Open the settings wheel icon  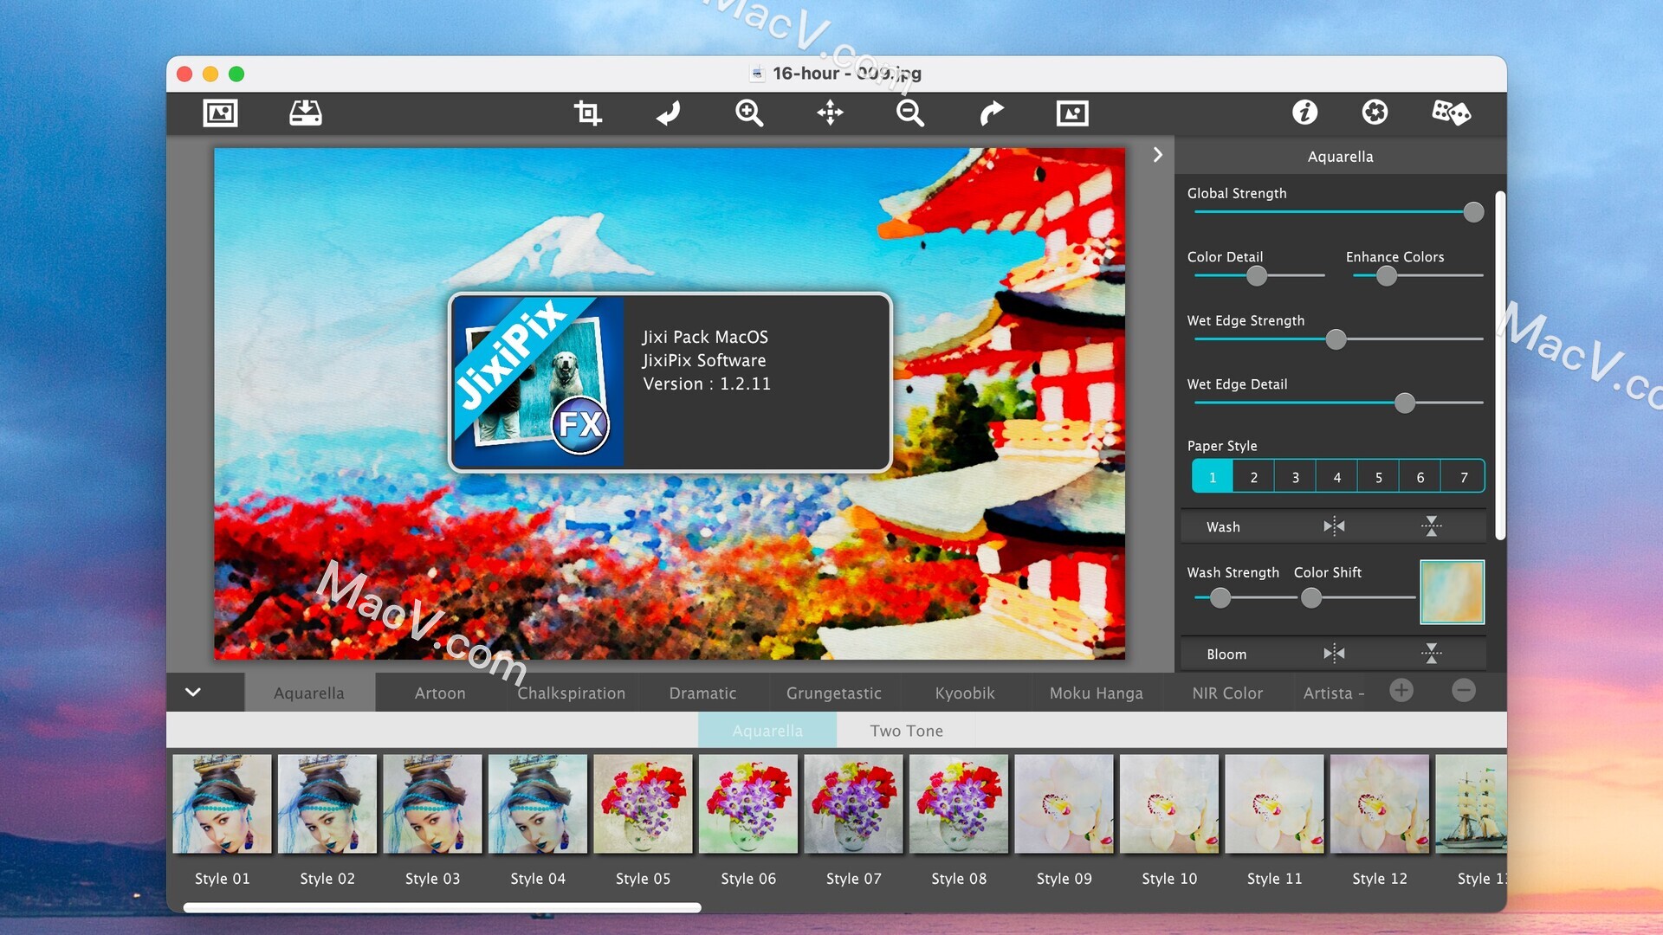(1375, 112)
